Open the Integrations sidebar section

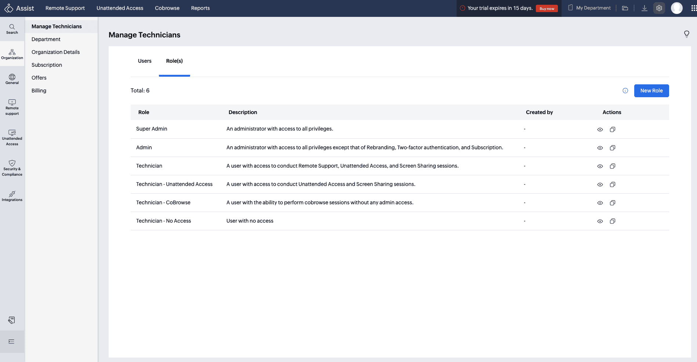tap(12, 196)
